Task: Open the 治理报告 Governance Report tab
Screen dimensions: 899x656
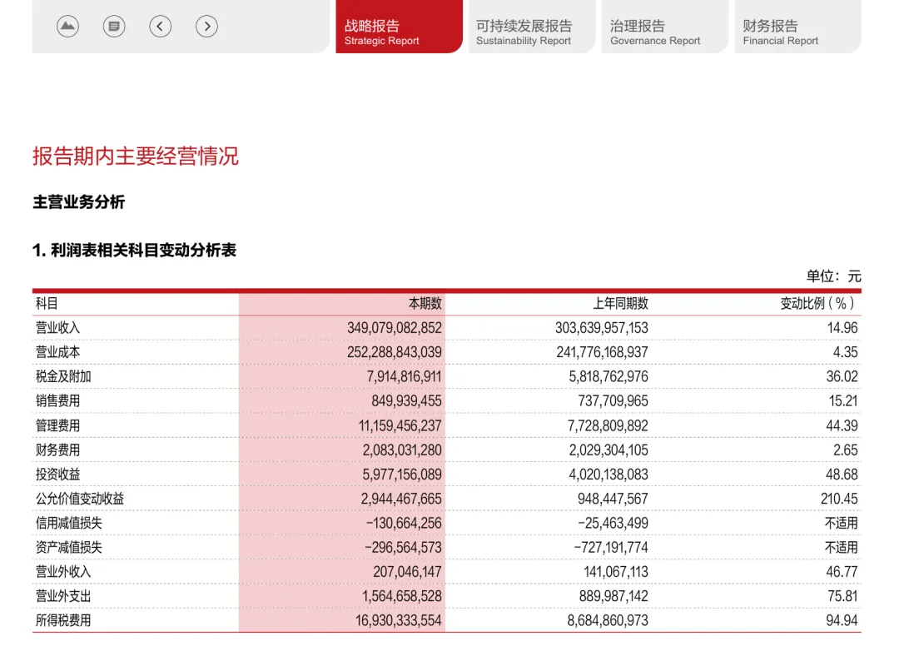Action: point(664,27)
